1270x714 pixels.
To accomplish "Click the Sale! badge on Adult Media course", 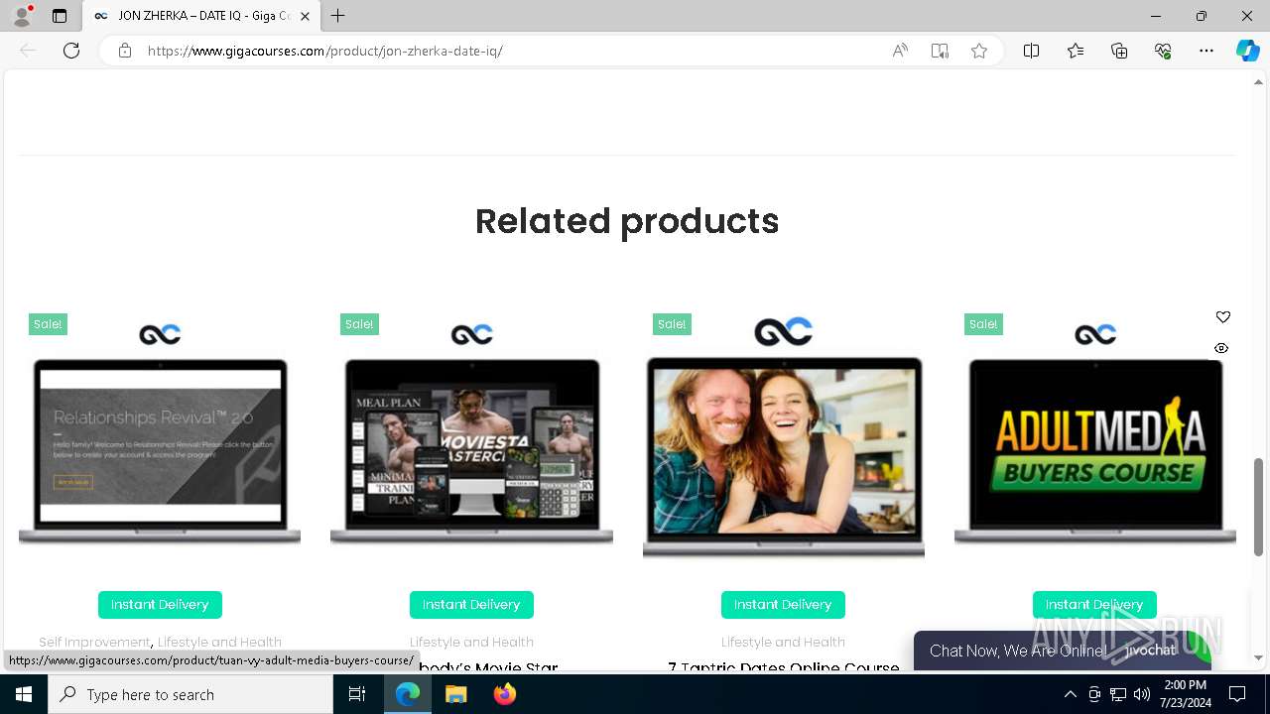I will coord(983,324).
